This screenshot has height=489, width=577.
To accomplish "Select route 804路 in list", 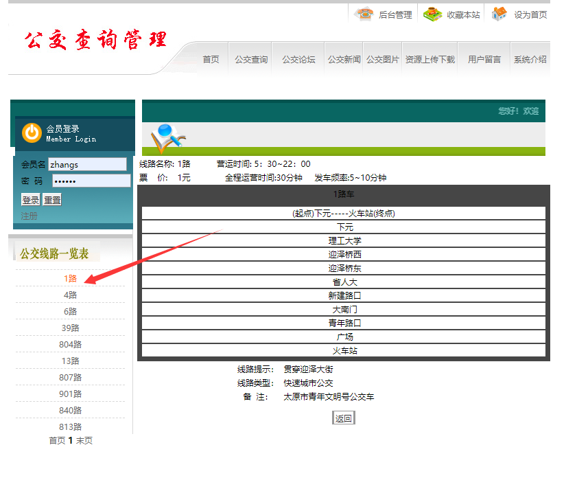I will [70, 345].
